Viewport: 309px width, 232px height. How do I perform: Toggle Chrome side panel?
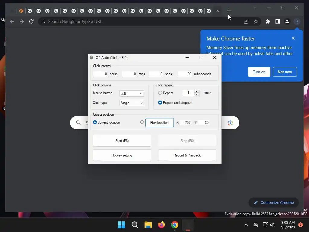(278, 21)
